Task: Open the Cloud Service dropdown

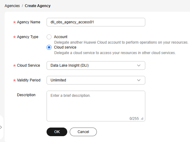Action: [93, 65]
